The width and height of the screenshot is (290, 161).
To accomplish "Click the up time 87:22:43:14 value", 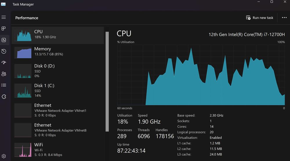I will pos(131,151).
